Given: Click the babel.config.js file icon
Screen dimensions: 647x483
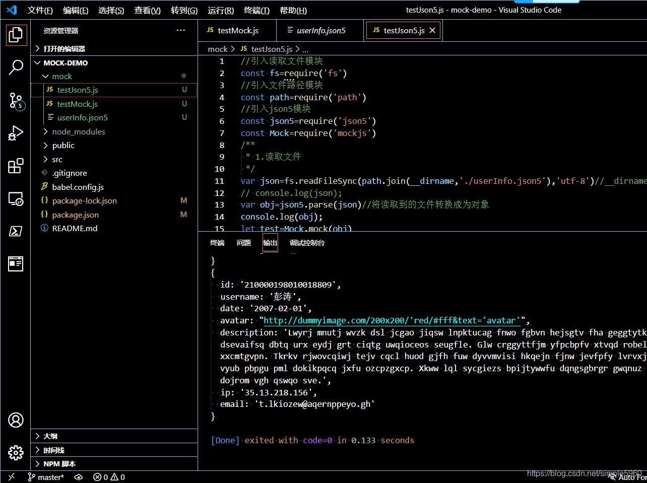Looking at the screenshot, I should point(44,187).
